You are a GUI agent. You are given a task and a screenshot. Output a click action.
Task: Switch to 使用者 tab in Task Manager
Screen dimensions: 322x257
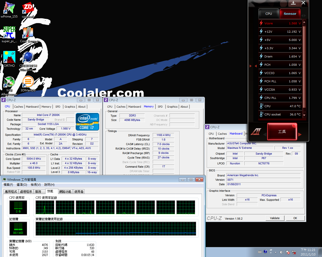click(x=79, y=191)
